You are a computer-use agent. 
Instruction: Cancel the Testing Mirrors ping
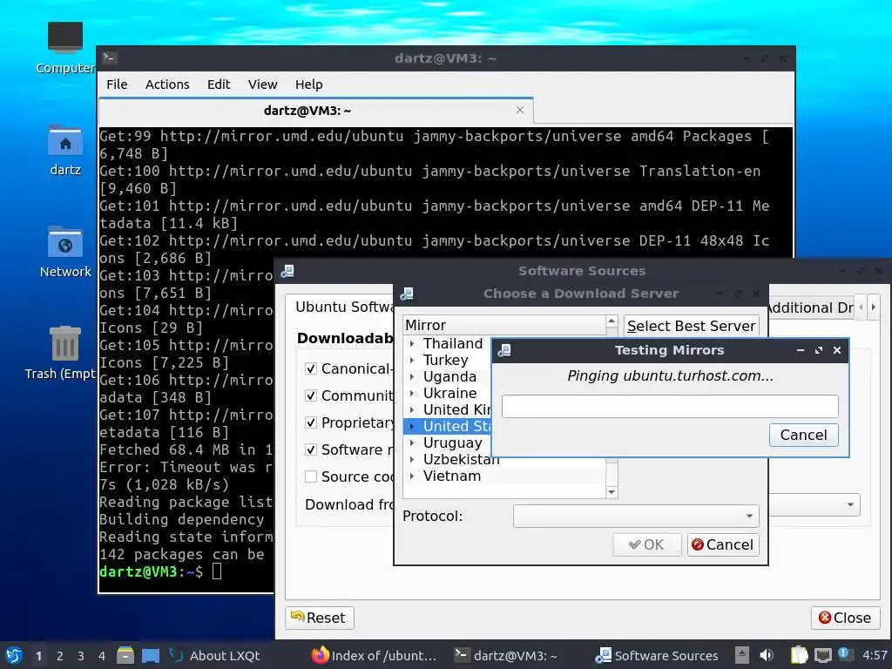coord(803,435)
